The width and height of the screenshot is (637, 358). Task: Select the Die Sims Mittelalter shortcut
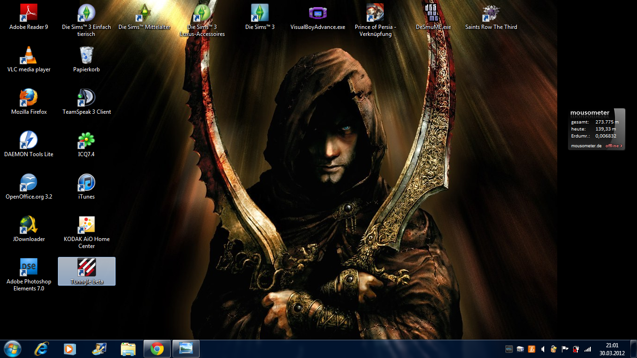coord(144,16)
